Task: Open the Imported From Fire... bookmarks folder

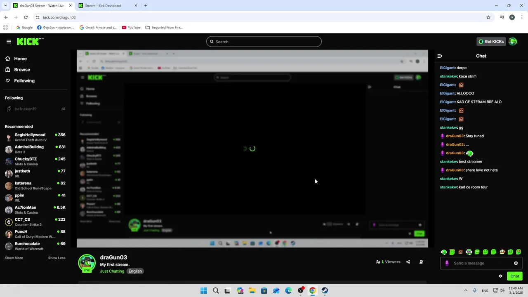Action: pyautogui.click(x=164, y=28)
